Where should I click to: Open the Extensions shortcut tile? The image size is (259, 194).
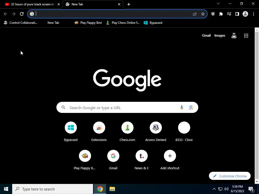click(99, 132)
